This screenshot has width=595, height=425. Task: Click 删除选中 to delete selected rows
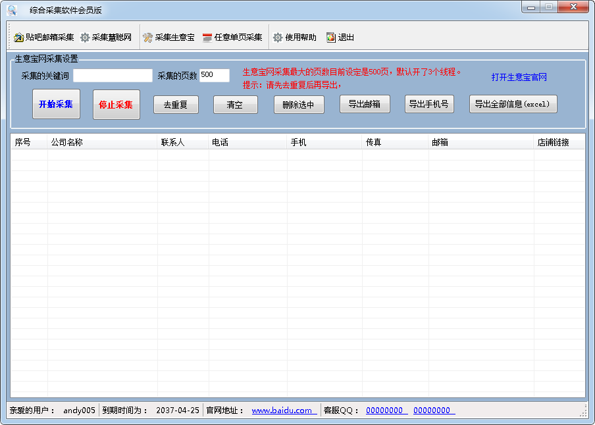[x=299, y=105]
